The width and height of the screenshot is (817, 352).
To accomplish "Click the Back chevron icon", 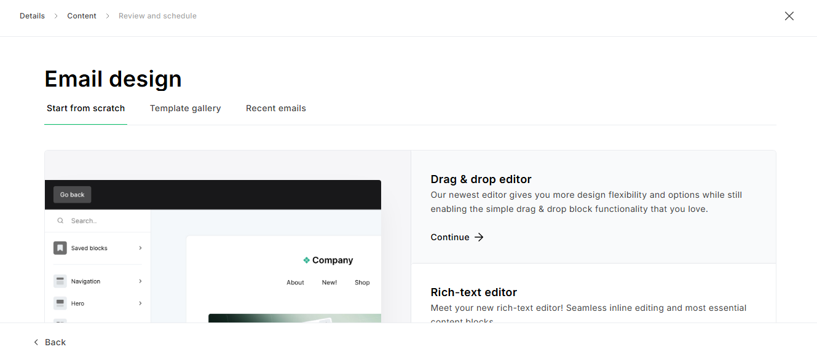I will pyautogui.click(x=36, y=342).
